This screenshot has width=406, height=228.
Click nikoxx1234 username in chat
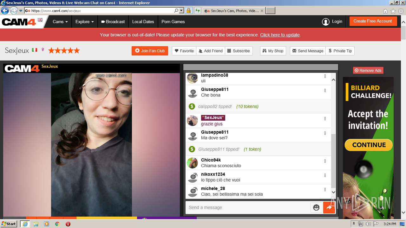point(213,174)
